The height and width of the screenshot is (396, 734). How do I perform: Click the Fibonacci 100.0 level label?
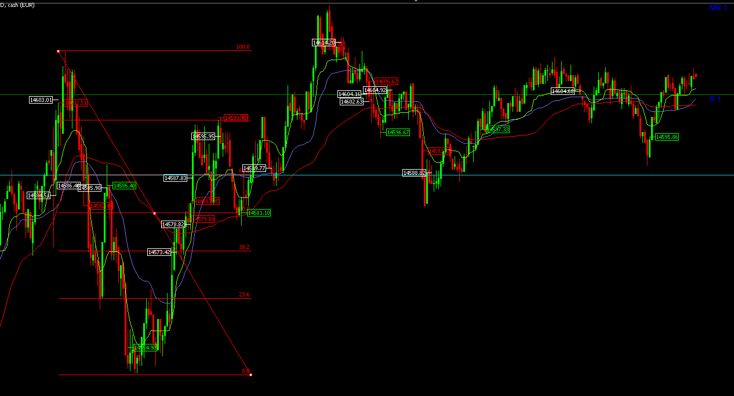[244, 47]
